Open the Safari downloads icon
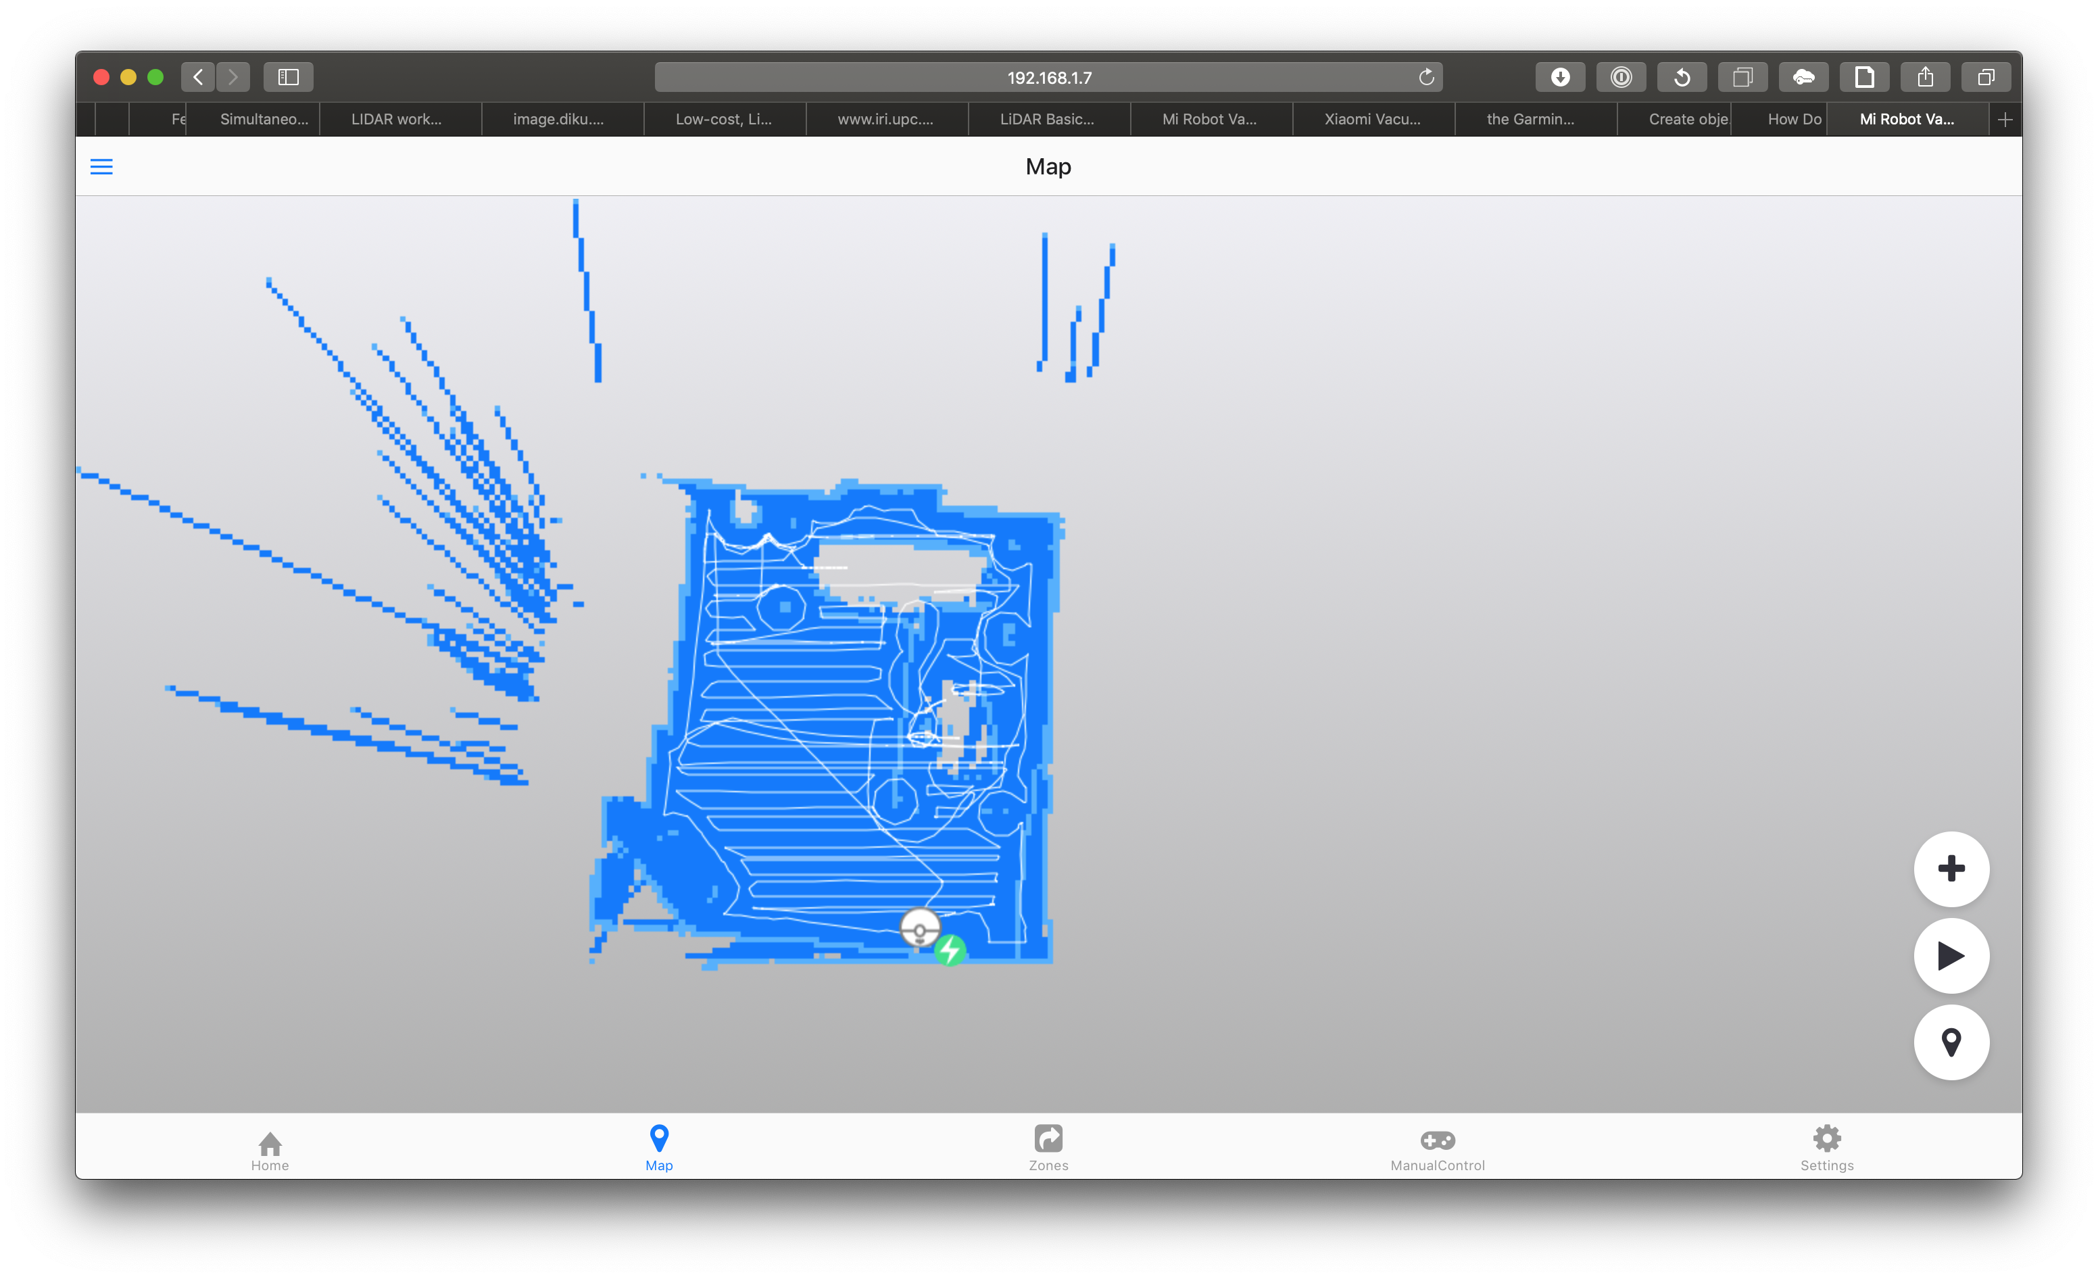The image size is (2098, 1279). tap(1560, 78)
